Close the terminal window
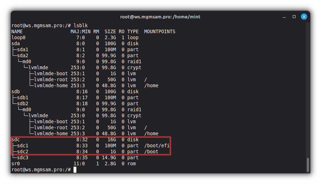Screen dimensions: 321x184 (x=304, y=17)
